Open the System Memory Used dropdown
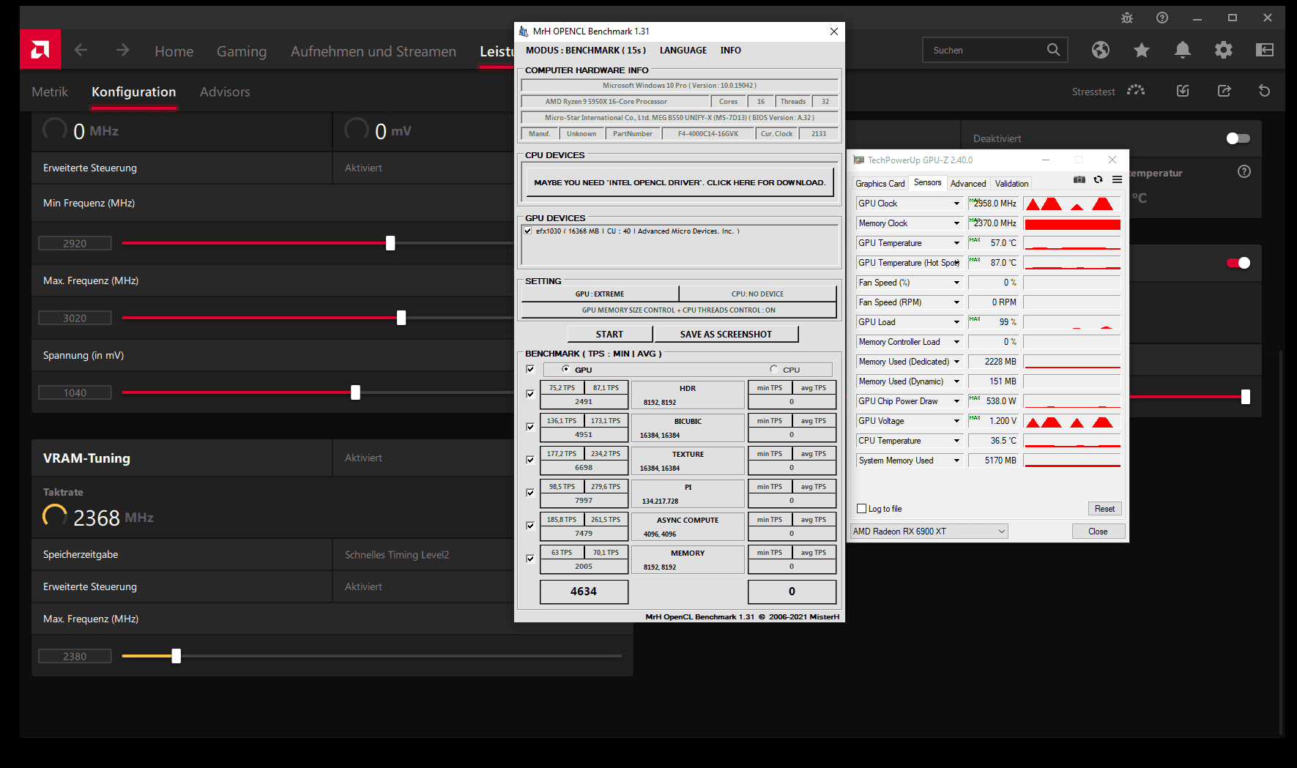This screenshot has width=1297, height=768. 956,461
